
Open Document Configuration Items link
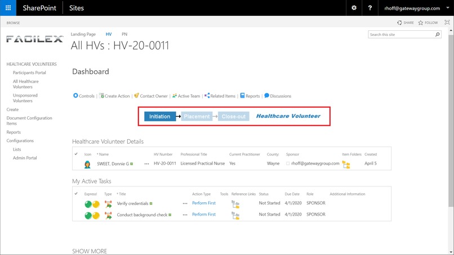point(29,121)
